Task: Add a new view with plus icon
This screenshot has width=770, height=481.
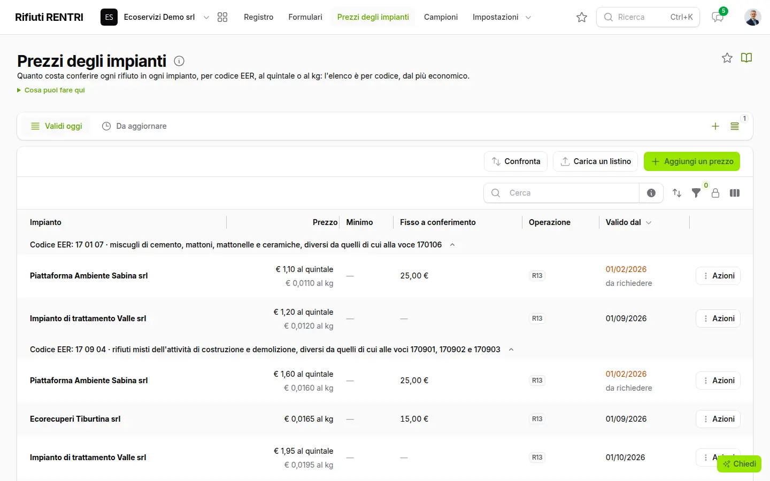Action: click(715, 126)
